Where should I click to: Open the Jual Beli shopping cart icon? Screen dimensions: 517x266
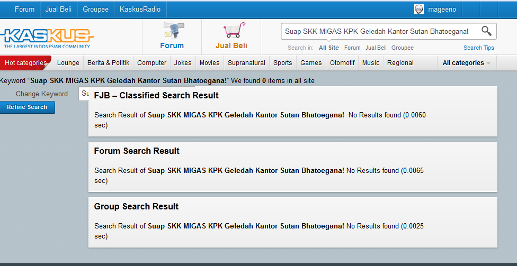coord(234,30)
